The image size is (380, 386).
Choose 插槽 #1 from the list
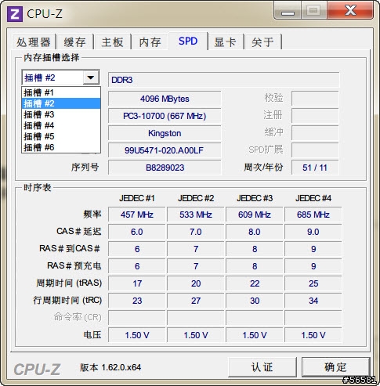pyautogui.click(x=61, y=92)
